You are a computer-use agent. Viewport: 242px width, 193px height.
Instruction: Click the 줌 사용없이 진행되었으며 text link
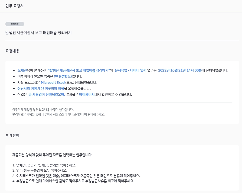[47, 94]
